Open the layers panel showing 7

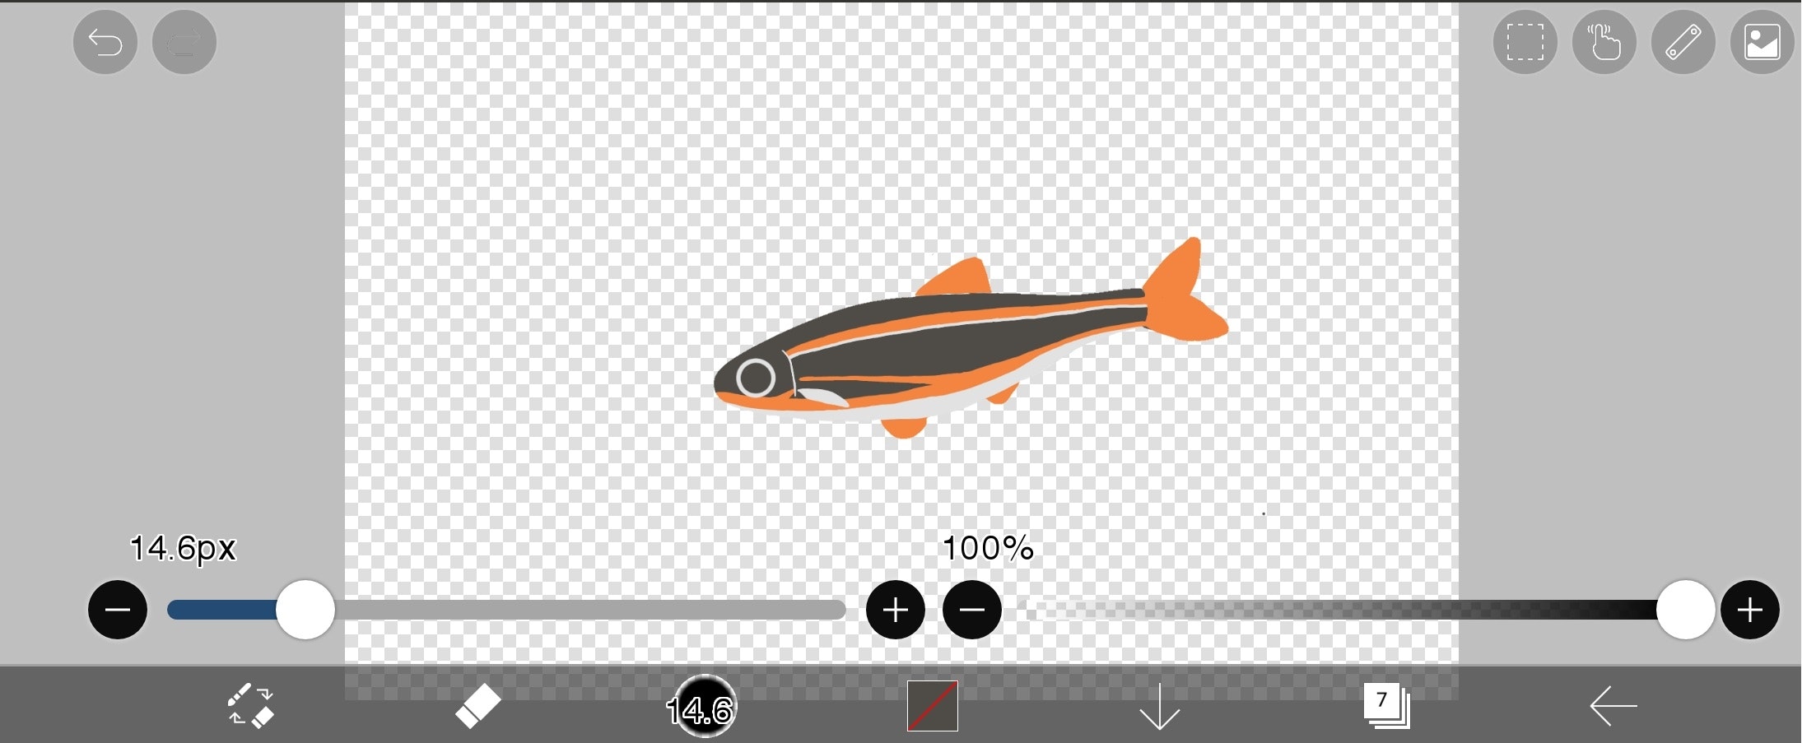1387,706
